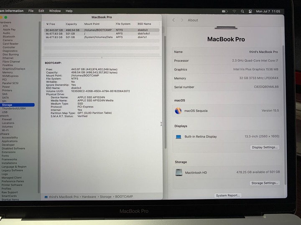Select Card Reader in the sidebar
Image resolution: width=301 pixels, height=225 pixels.
pos(10,44)
